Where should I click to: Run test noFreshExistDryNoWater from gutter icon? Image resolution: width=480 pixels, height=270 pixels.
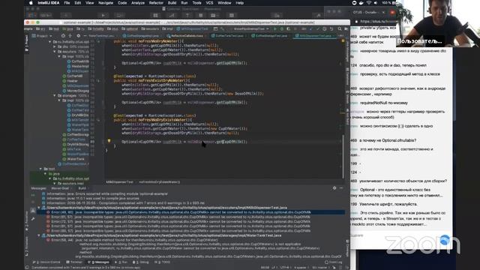98,80
